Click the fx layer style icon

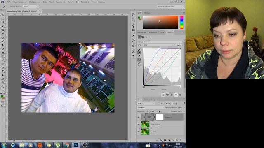(x=161, y=140)
